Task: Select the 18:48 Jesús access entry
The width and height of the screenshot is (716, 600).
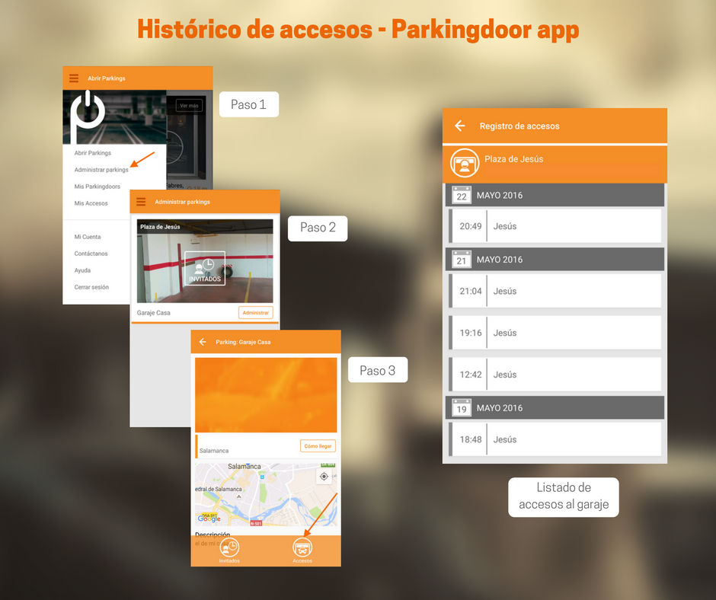Action: (x=555, y=439)
